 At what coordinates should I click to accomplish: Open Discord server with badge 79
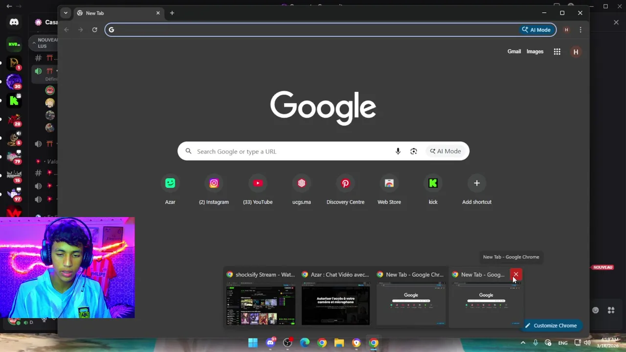pos(14,157)
